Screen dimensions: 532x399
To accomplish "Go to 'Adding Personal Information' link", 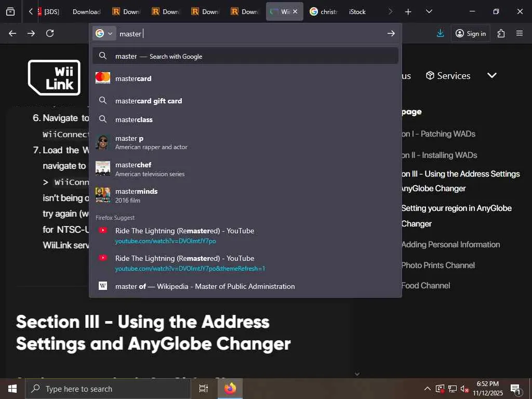I will coord(450,244).
